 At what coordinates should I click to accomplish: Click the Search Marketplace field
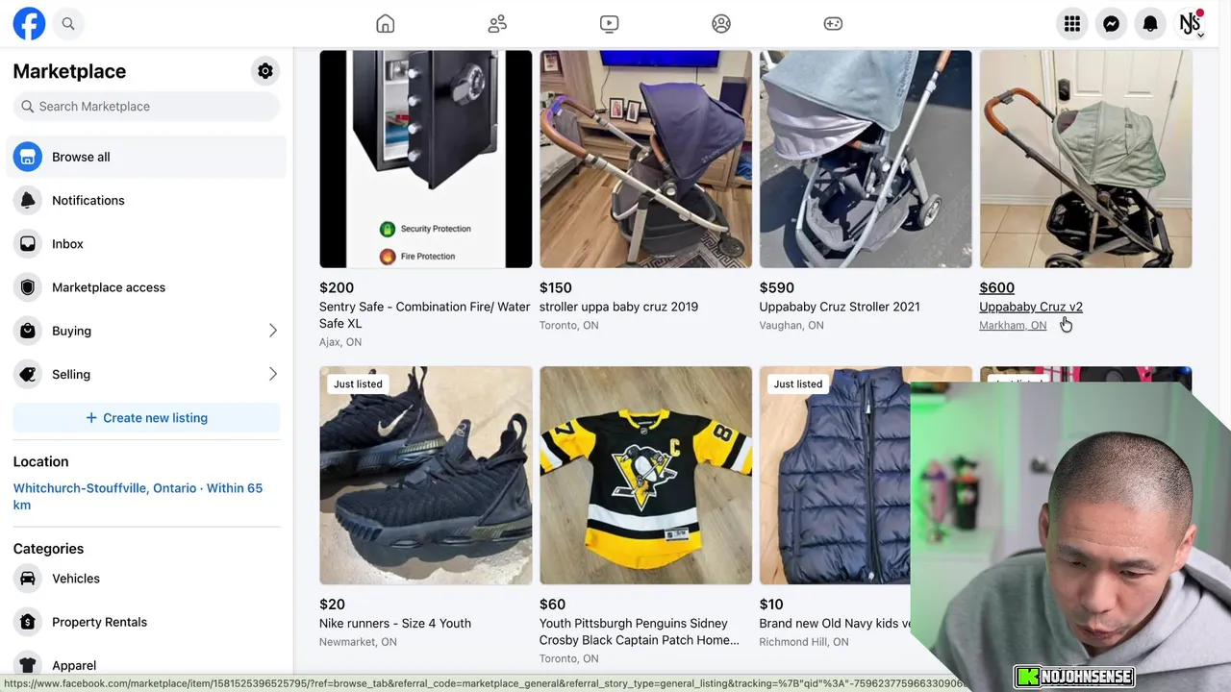146,107
